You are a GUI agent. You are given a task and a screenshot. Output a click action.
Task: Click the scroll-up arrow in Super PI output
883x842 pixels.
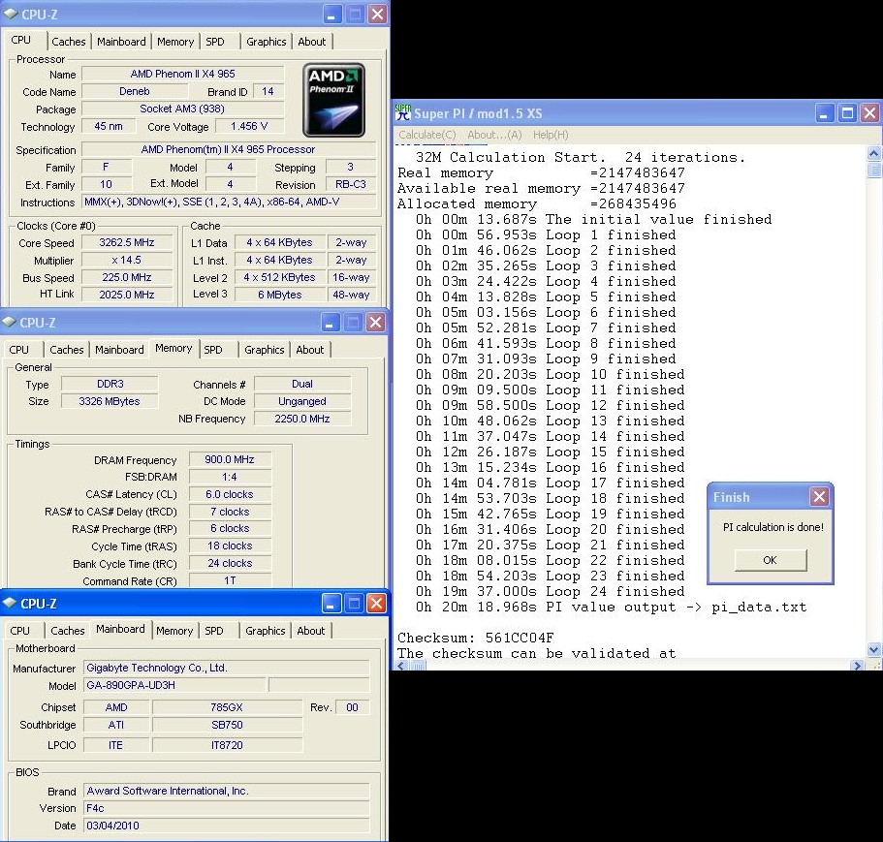(874, 154)
